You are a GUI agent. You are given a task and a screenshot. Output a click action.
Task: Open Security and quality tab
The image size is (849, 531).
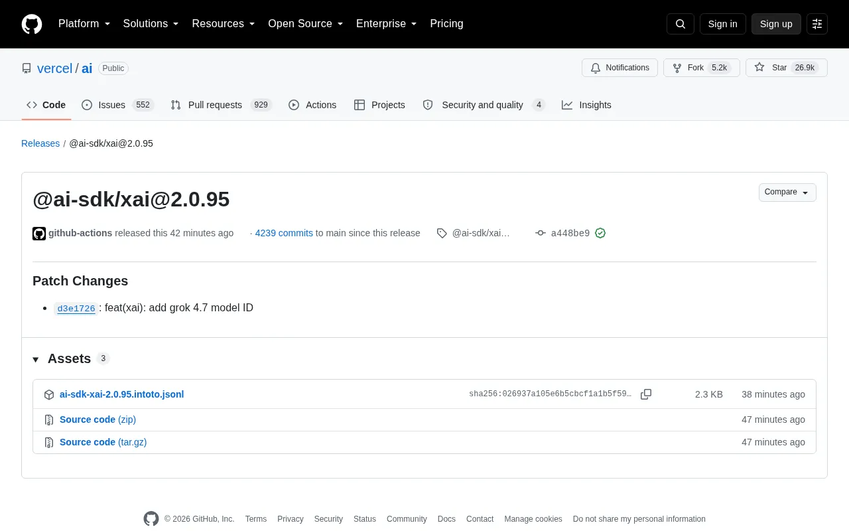coord(484,105)
